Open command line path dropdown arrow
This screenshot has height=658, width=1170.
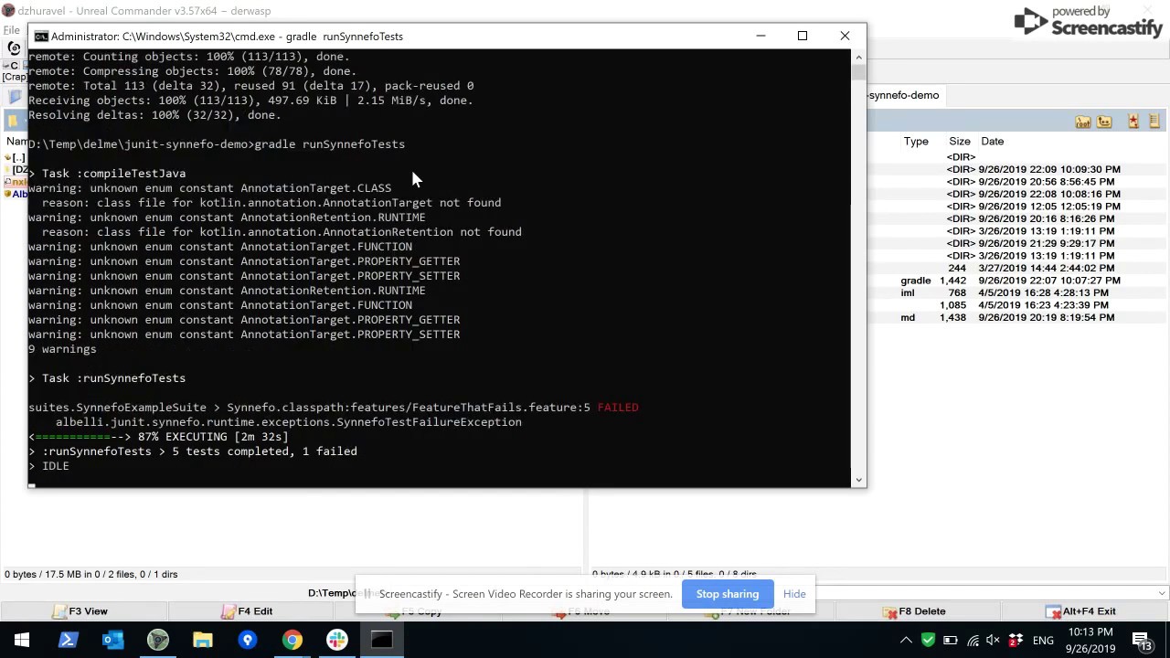click(1162, 593)
